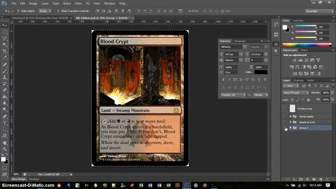This screenshot has width=336, height=189.
Task: Show the Printing Area layer
Action: 285,109
